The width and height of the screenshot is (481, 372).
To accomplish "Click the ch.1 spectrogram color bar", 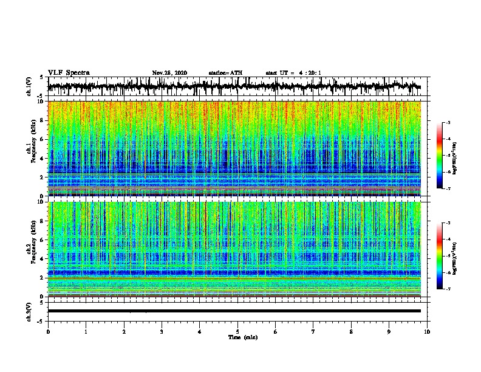I will 439,156.
